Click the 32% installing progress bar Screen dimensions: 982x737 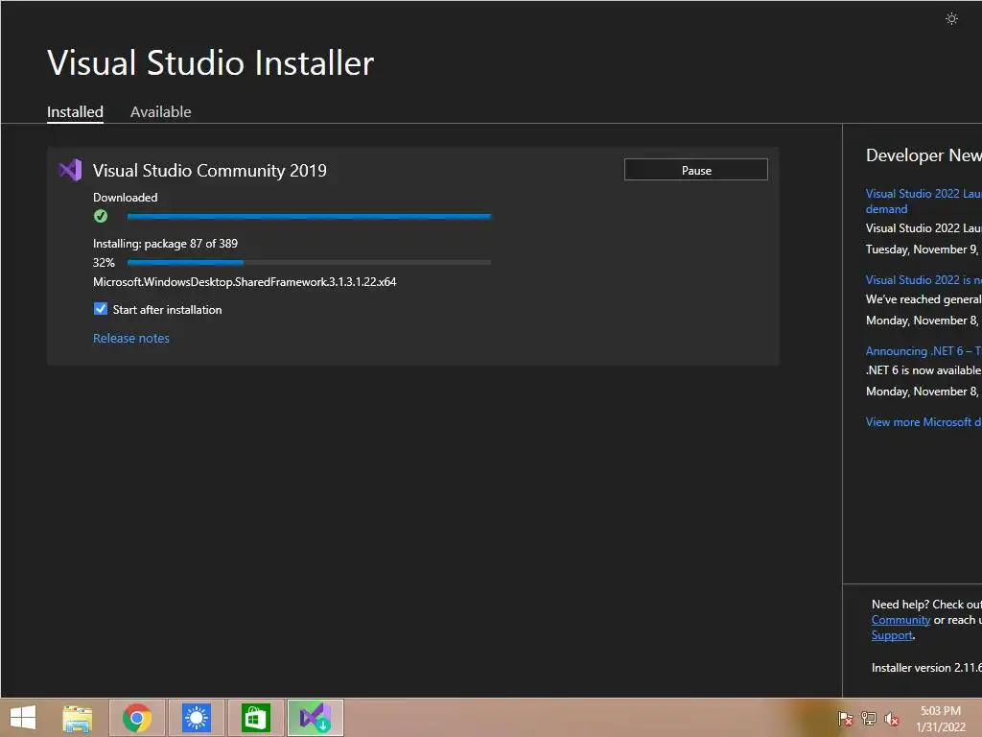tap(310, 263)
